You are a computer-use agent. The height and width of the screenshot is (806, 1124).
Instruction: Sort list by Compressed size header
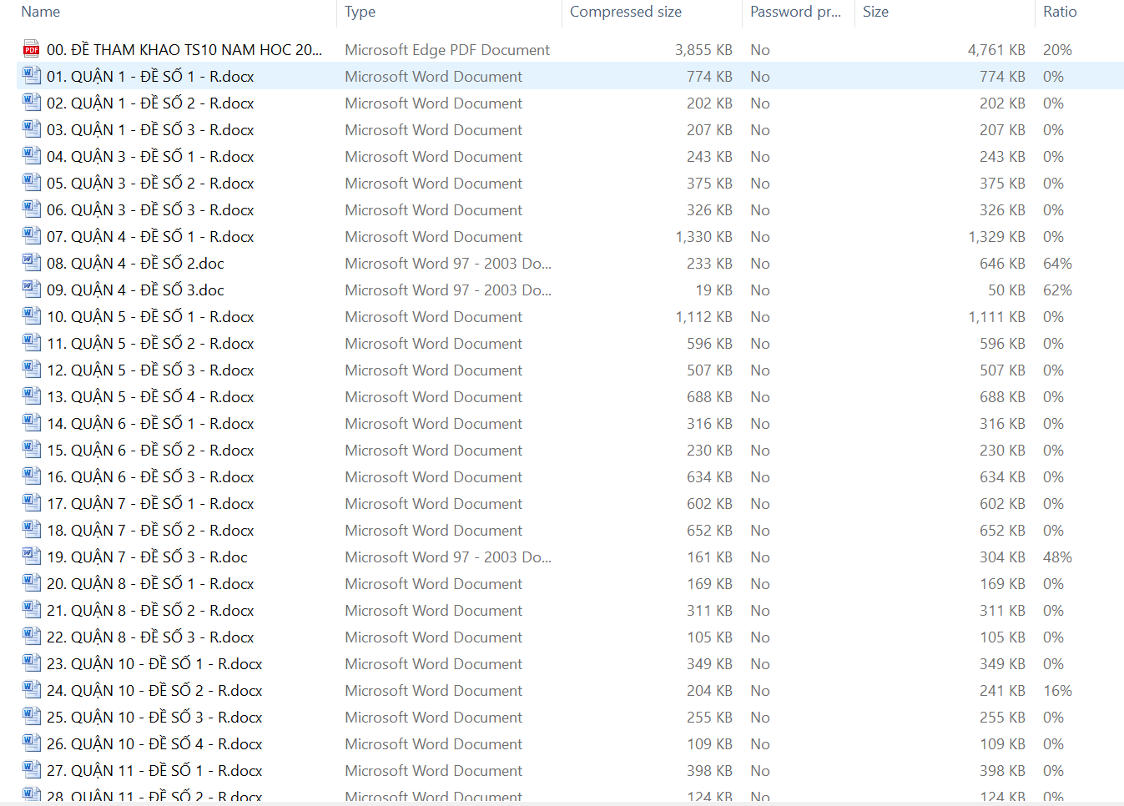pos(625,12)
